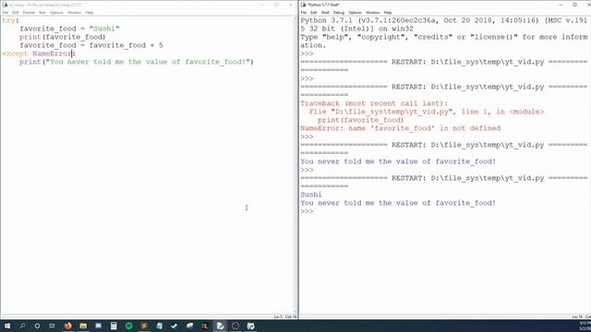Maximize the IDLE editor window
Image resolution: width=591 pixels, height=332 pixels.
tap(277, 5)
